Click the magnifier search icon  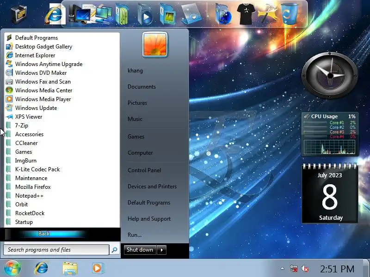coord(115,250)
